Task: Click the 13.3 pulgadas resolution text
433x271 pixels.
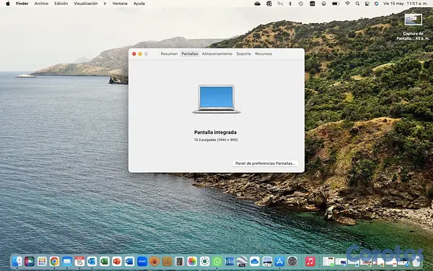Action: (216, 140)
